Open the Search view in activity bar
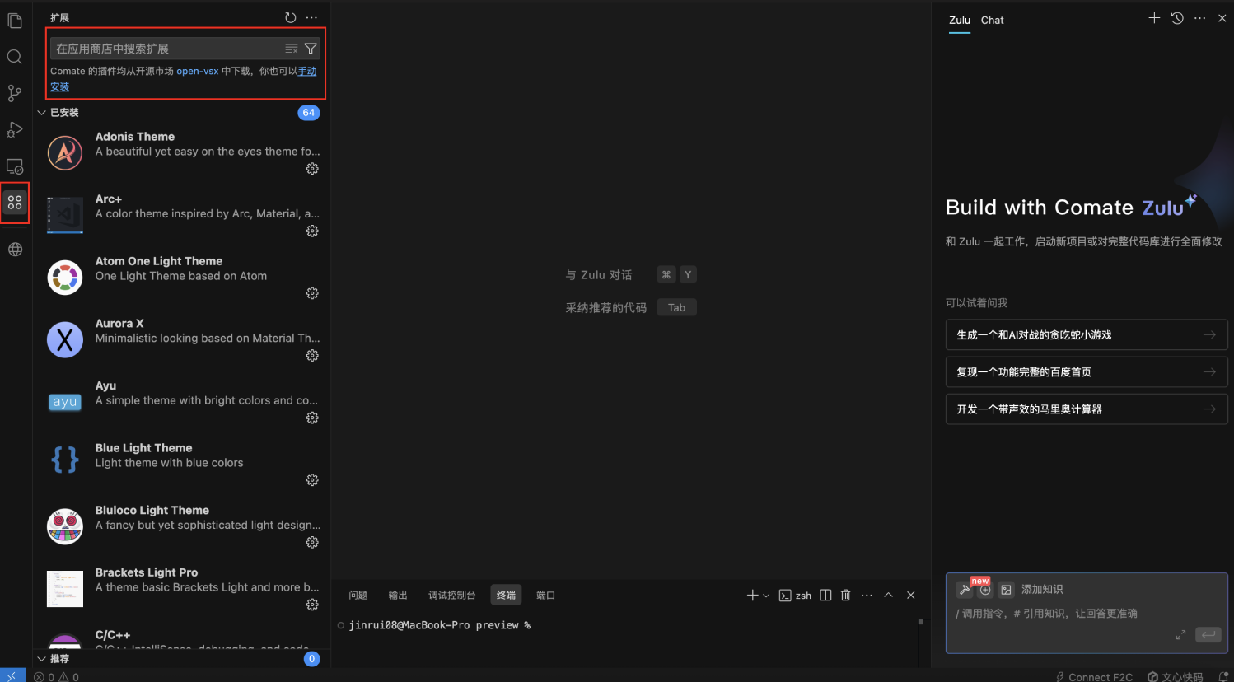1234x682 pixels. click(x=15, y=57)
